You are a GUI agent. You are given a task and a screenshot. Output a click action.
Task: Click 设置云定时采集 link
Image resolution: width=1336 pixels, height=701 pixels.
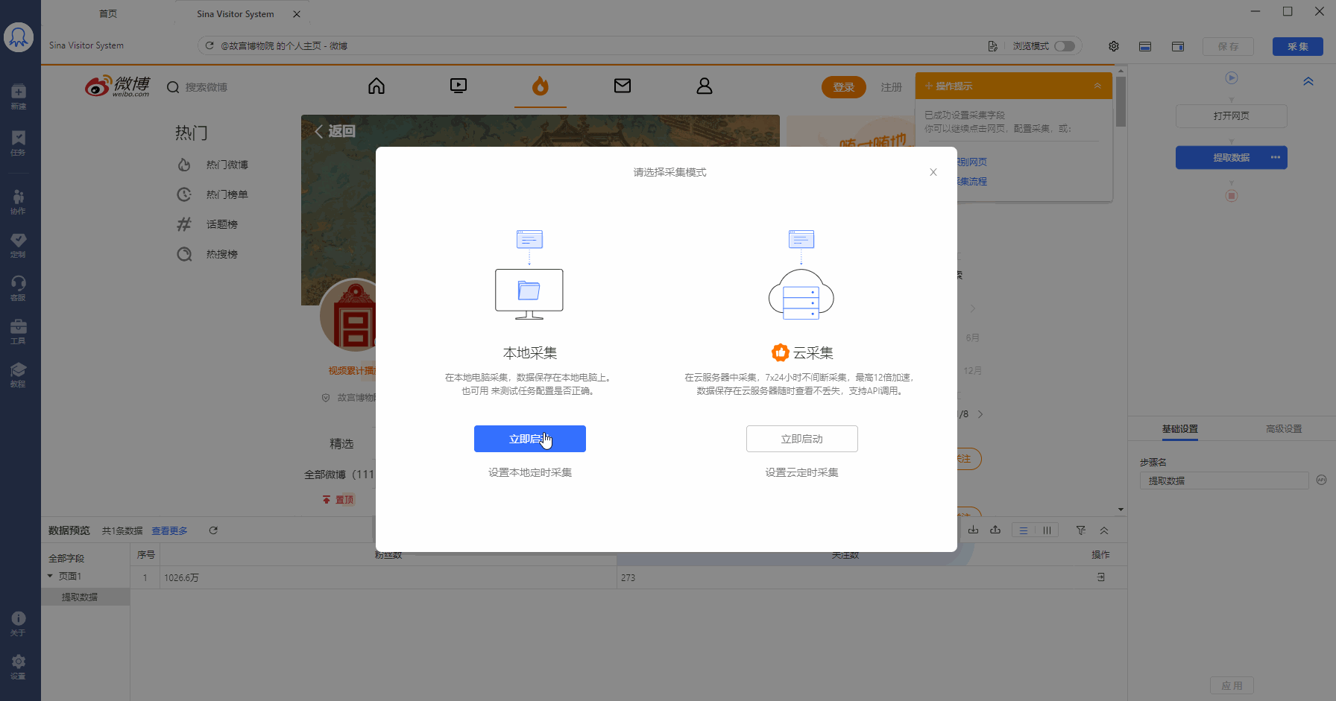[802, 472]
